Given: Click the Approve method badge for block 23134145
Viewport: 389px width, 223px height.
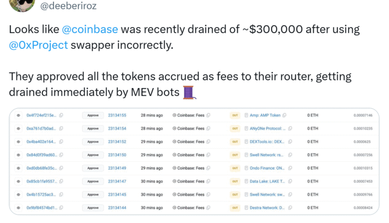Looking at the screenshot, I should pyautogui.click(x=93, y=194).
